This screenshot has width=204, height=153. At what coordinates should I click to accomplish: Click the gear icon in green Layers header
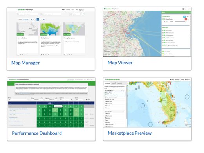[190, 12]
